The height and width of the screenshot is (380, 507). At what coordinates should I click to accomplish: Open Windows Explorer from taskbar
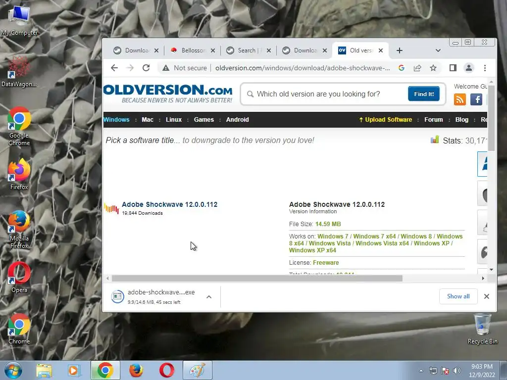(x=44, y=370)
